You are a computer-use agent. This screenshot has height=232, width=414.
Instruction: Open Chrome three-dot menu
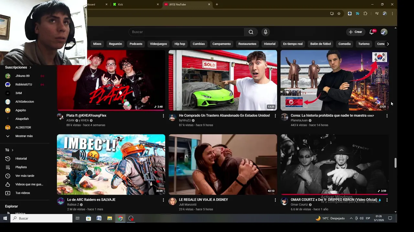point(392,14)
